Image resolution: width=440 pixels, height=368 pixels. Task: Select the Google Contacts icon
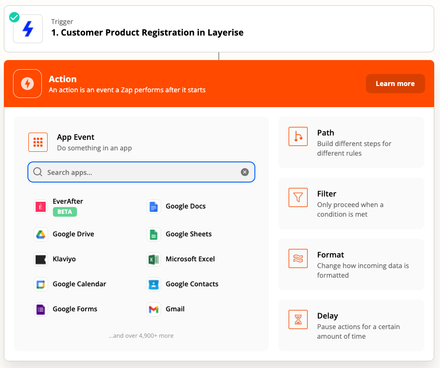pyautogui.click(x=153, y=284)
